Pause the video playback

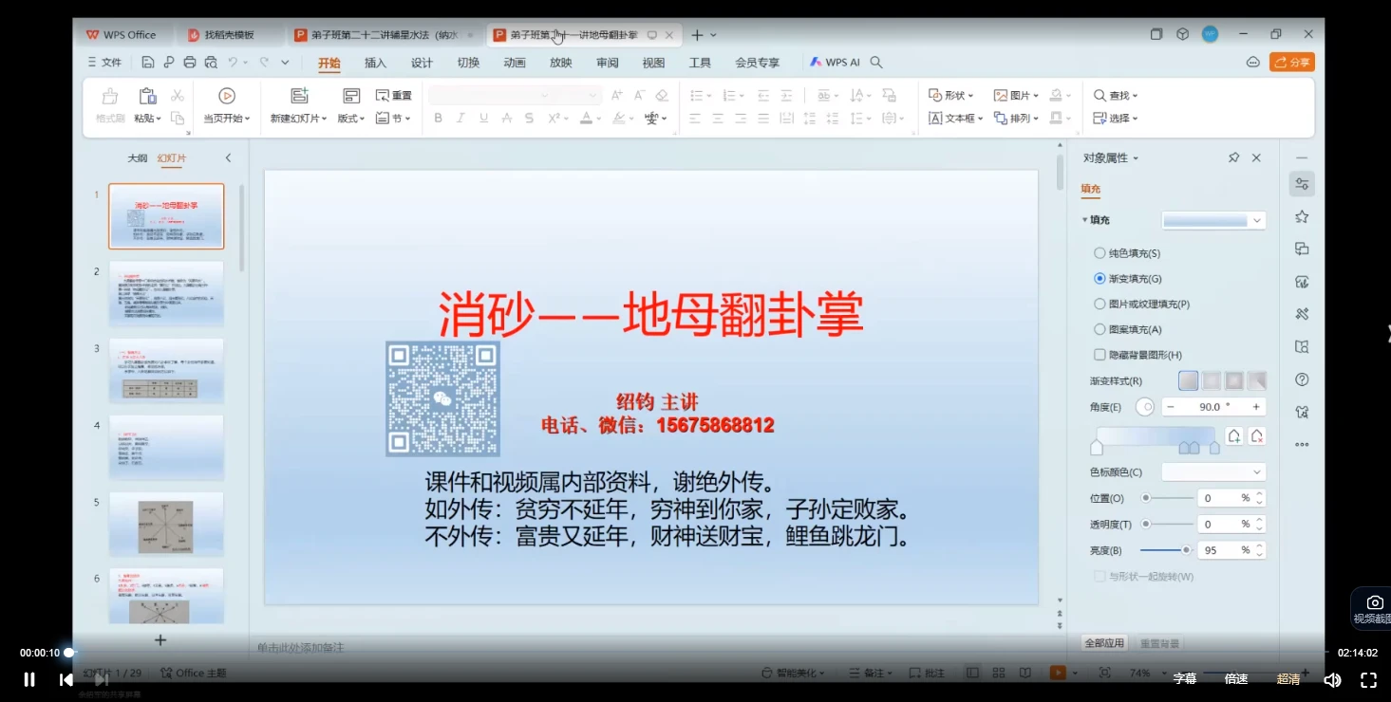[x=29, y=679]
